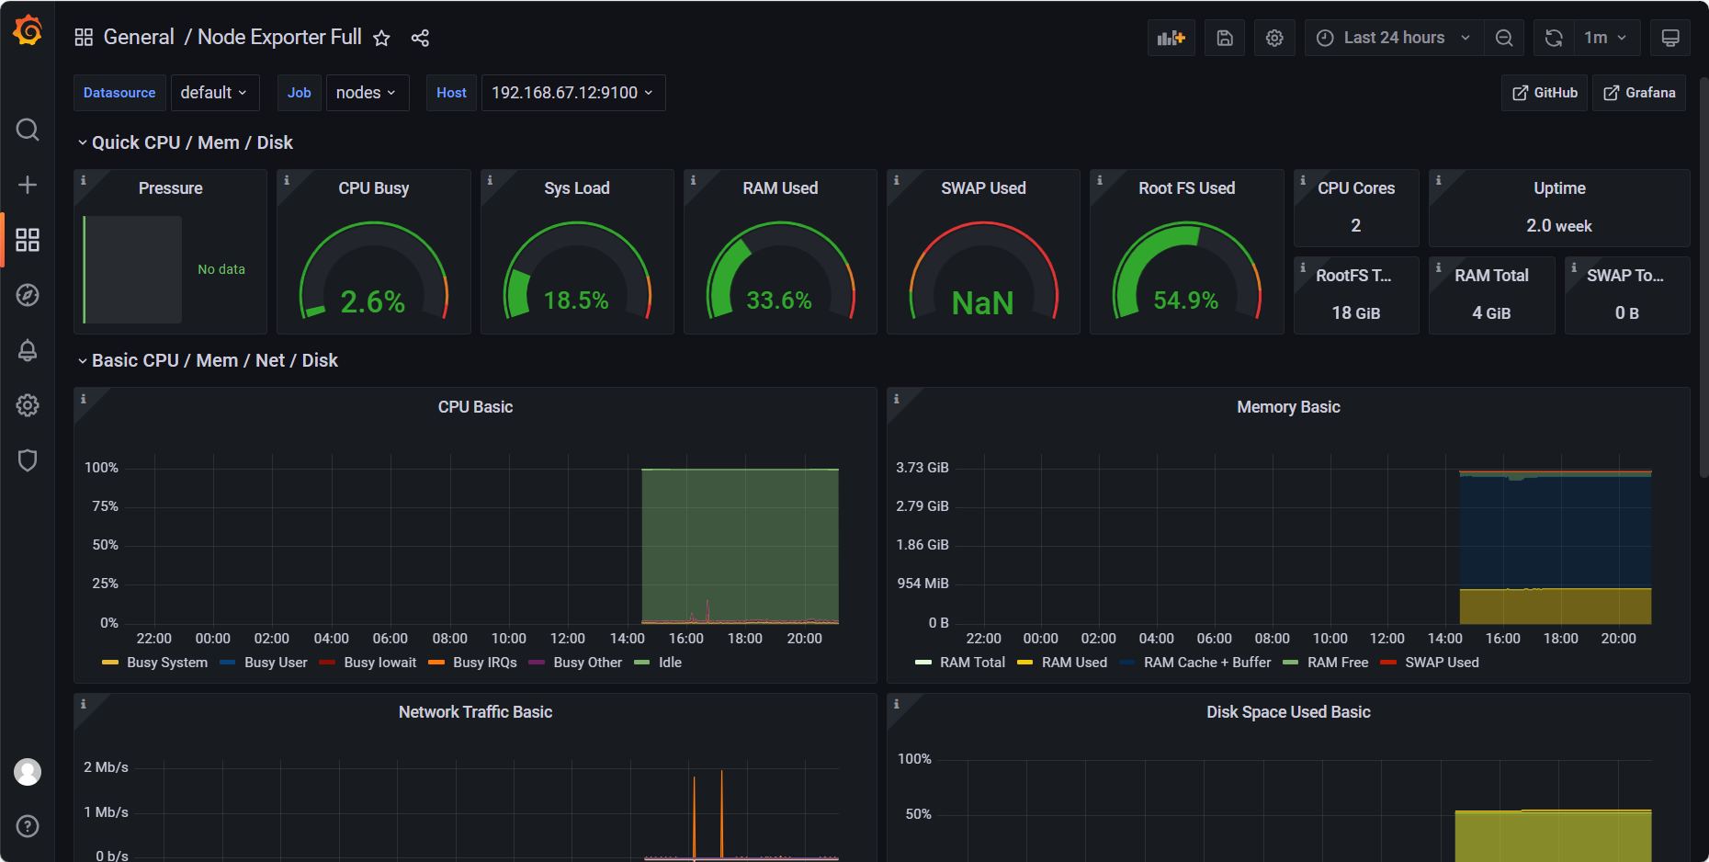The height and width of the screenshot is (862, 1709).
Task: Share the dashboard via share icon
Action: pos(420,38)
